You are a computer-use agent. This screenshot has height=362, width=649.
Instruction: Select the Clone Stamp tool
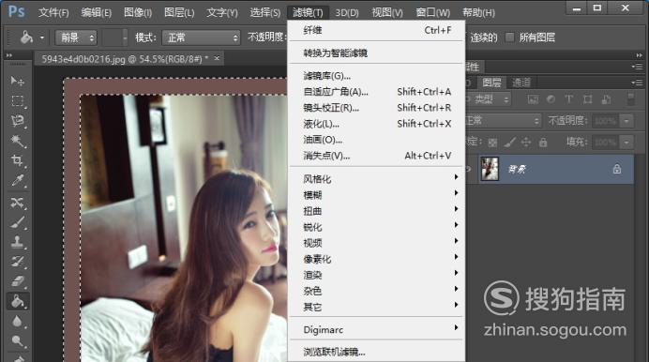[17, 242]
